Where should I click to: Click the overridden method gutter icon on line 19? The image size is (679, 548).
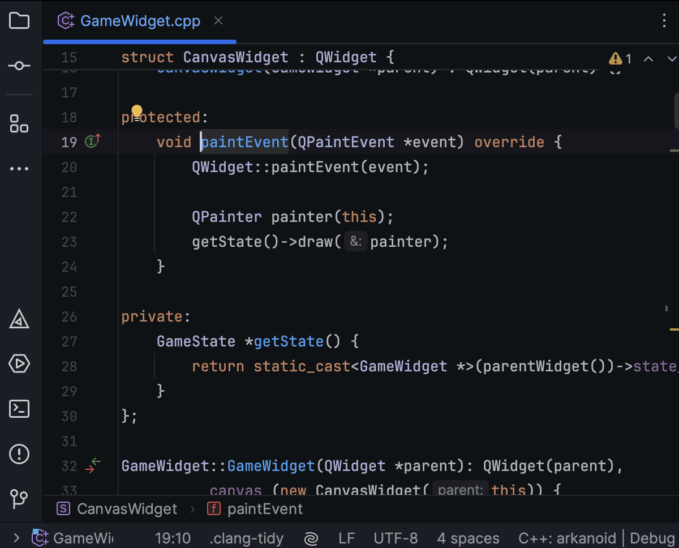pos(92,141)
